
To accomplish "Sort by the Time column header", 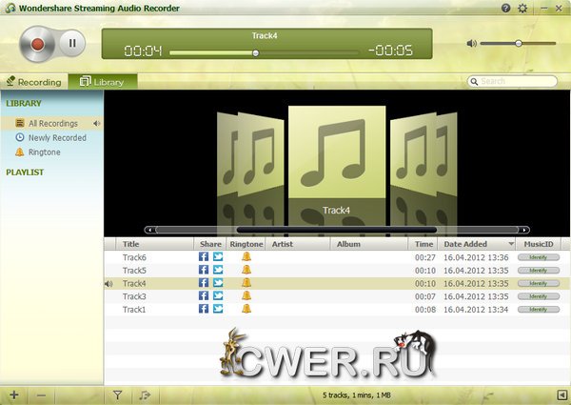I will (423, 244).
